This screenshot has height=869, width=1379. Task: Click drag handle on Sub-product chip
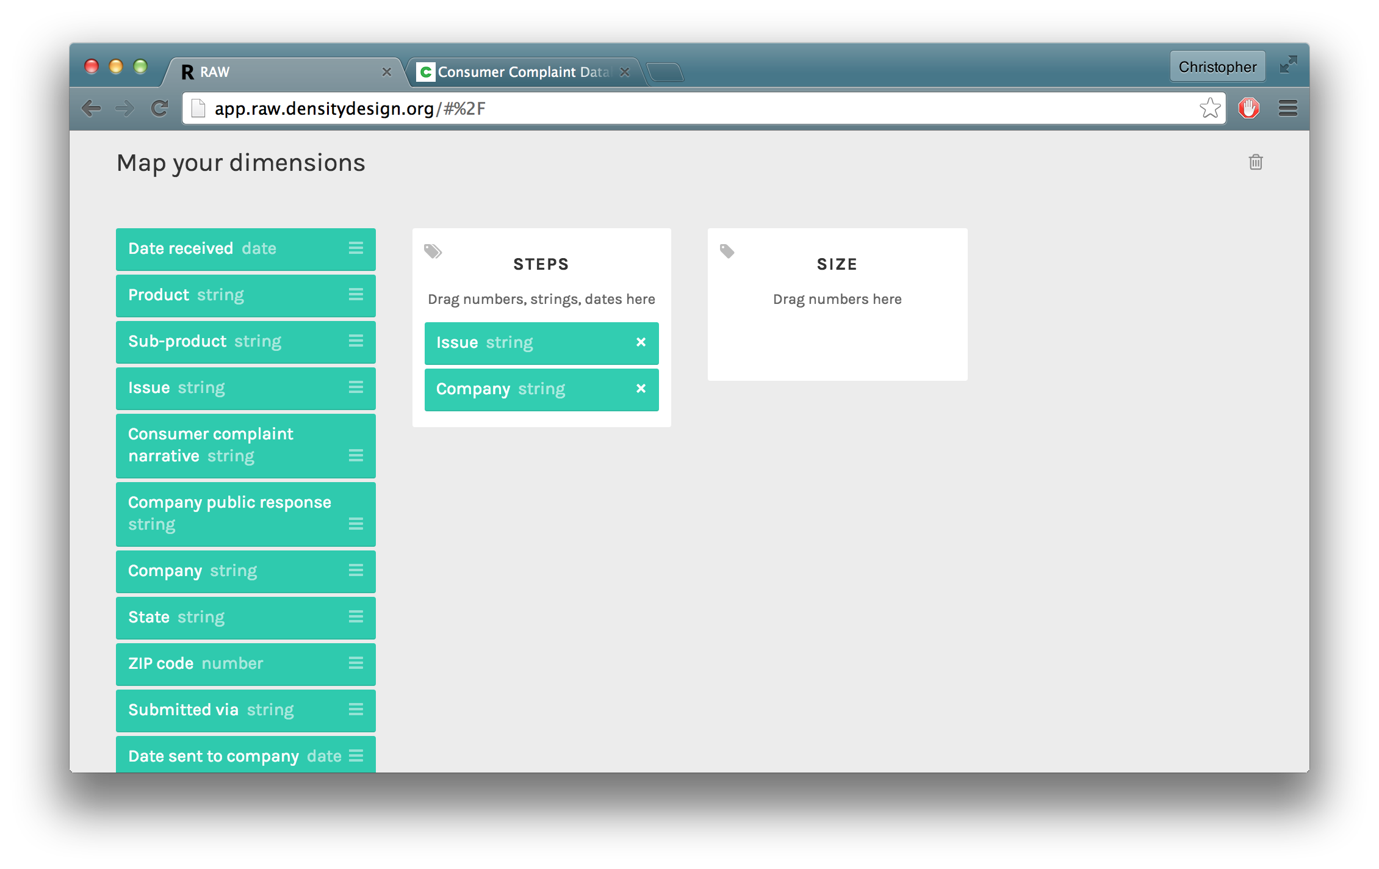[356, 341]
